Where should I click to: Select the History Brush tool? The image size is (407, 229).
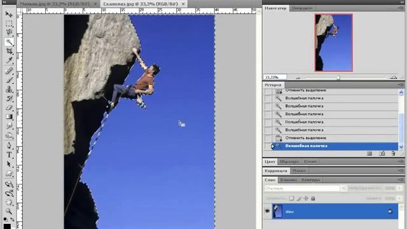coord(9,99)
